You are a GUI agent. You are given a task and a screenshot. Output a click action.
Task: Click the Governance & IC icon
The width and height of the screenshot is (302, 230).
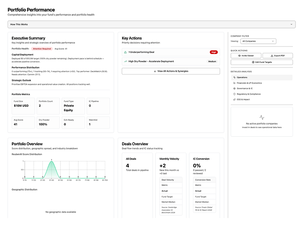click(234, 89)
